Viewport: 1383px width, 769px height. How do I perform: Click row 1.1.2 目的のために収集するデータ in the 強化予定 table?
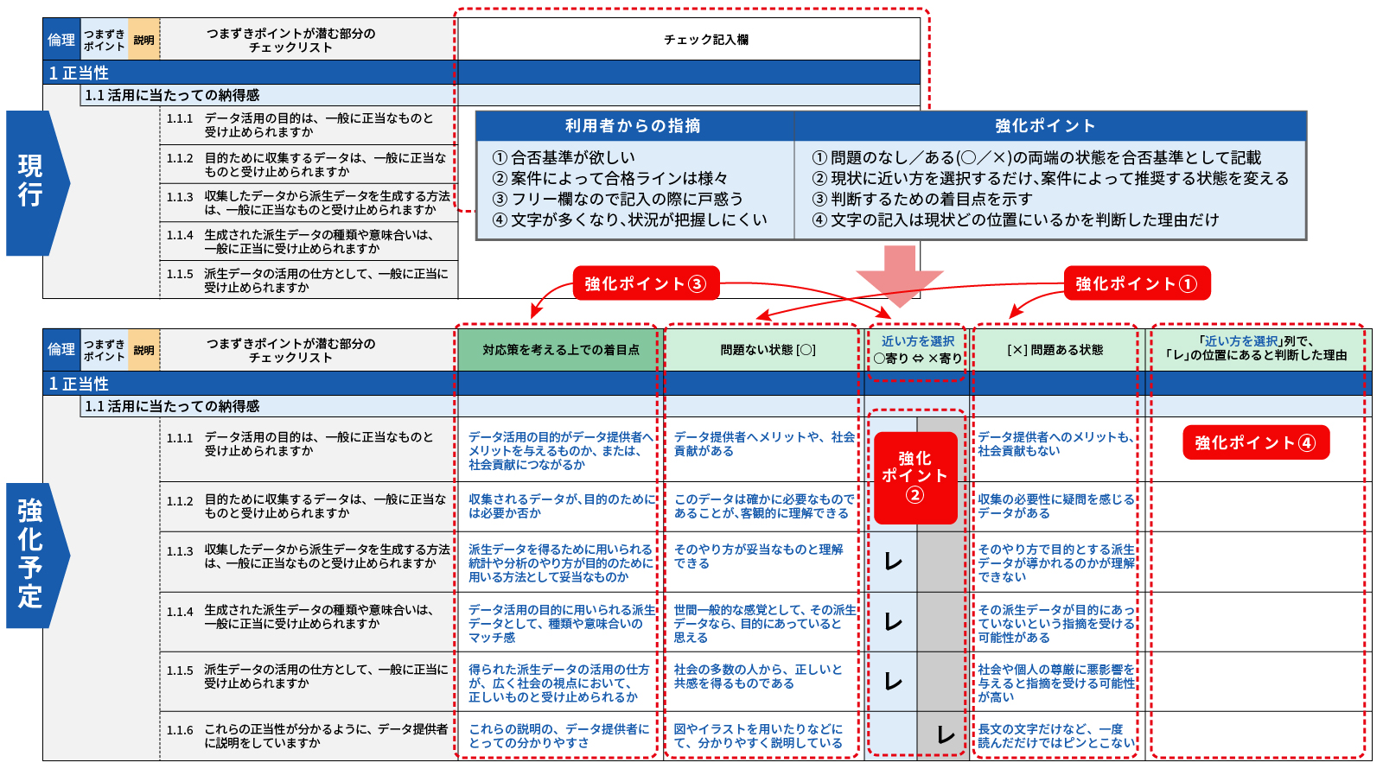pos(308,506)
